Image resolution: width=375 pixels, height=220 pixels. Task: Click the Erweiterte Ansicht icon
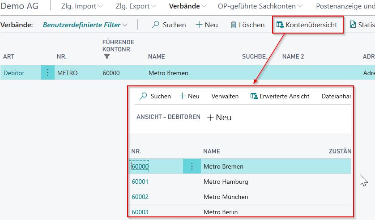[x=254, y=96]
